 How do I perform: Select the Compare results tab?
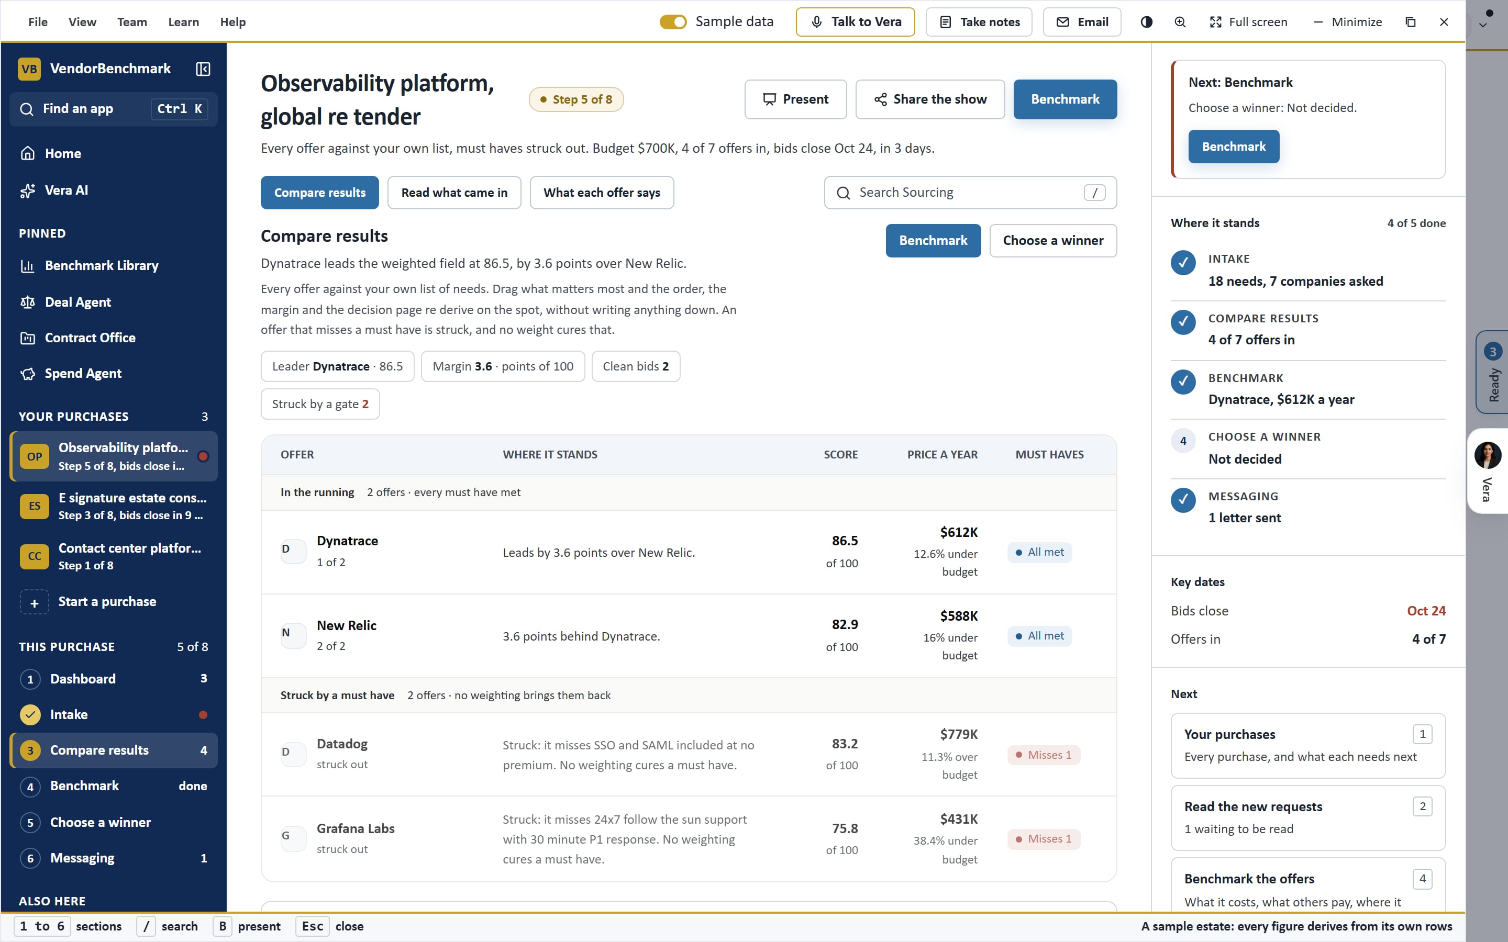(320, 193)
